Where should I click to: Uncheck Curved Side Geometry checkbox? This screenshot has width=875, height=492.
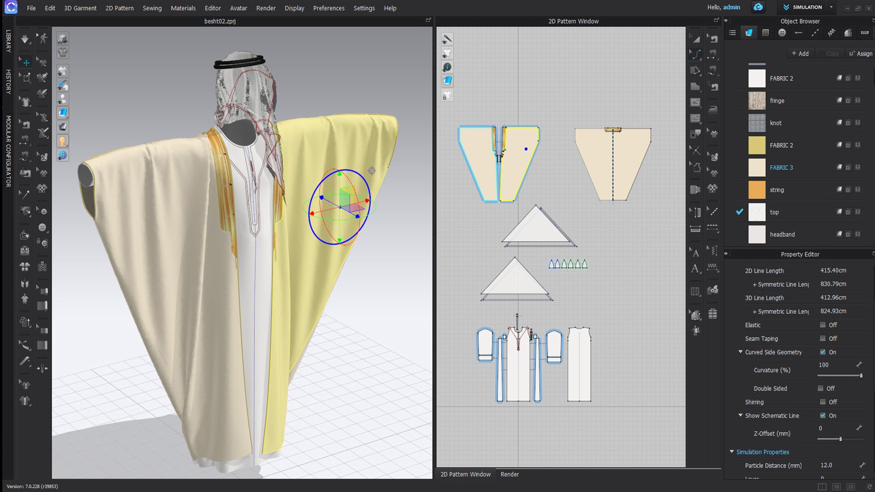tap(823, 352)
